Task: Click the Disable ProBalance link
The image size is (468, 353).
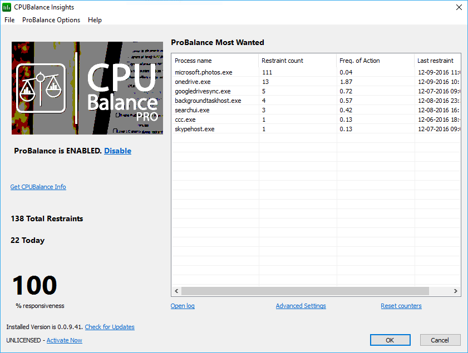Action: point(117,151)
